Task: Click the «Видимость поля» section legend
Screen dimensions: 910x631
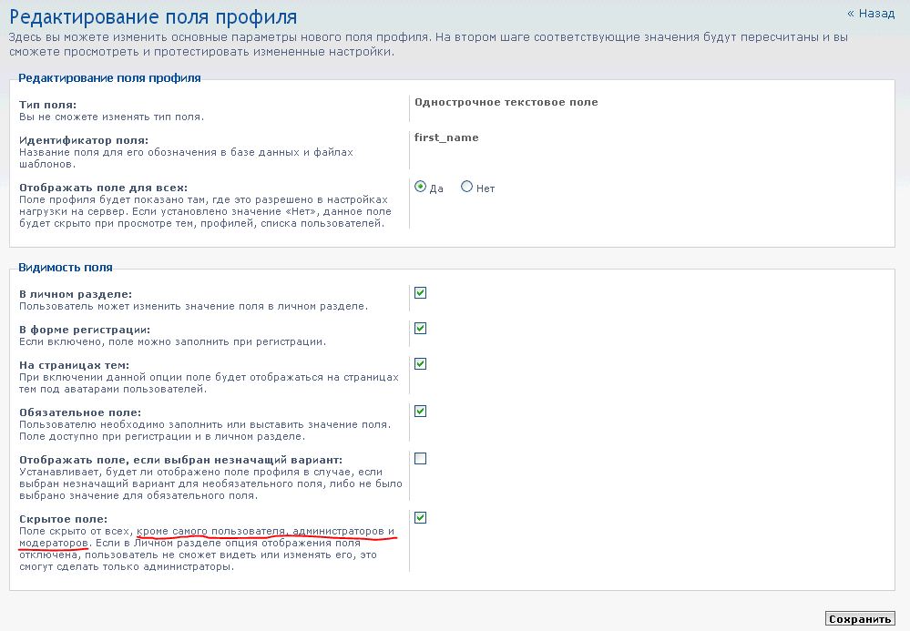Action: [66, 268]
